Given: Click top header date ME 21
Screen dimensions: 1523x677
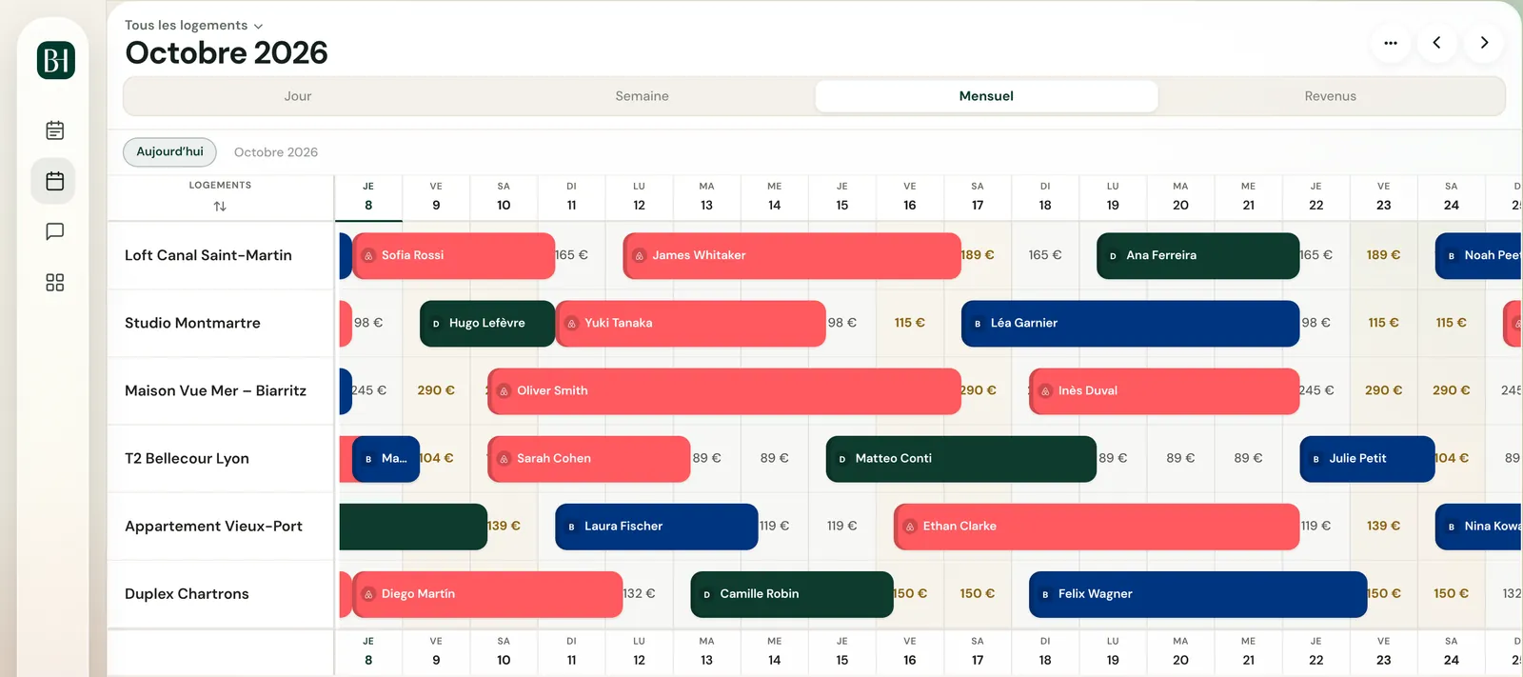Looking at the screenshot, I should [1248, 197].
